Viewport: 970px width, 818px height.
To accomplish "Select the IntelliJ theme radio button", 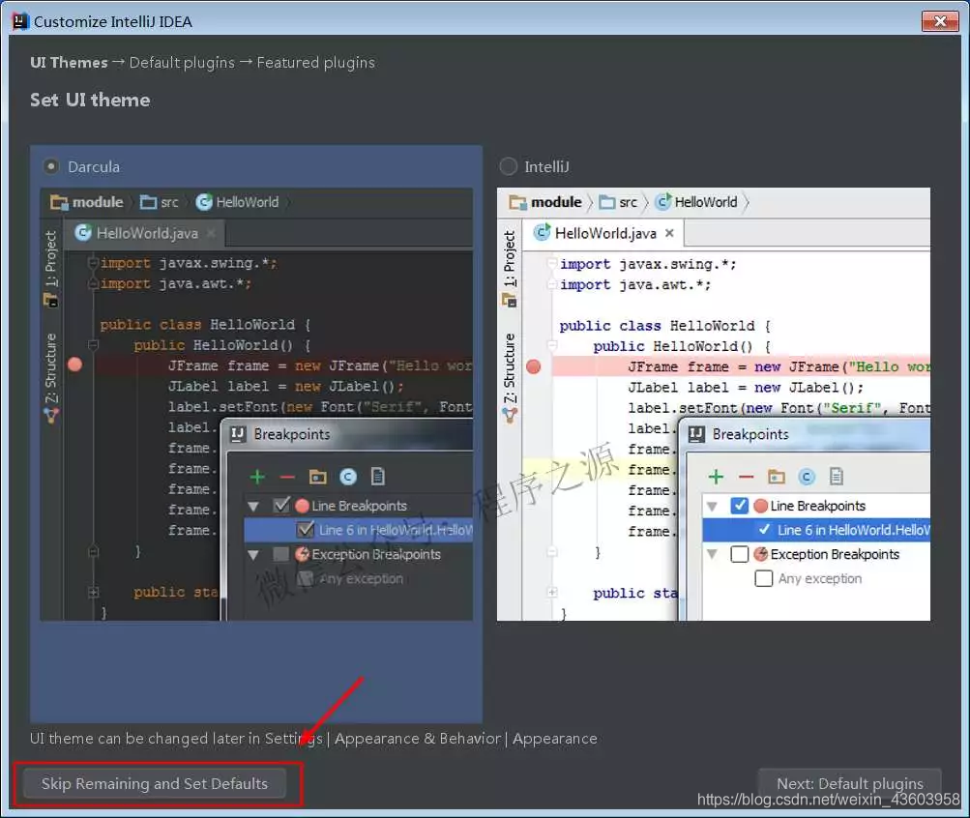I will (x=508, y=166).
